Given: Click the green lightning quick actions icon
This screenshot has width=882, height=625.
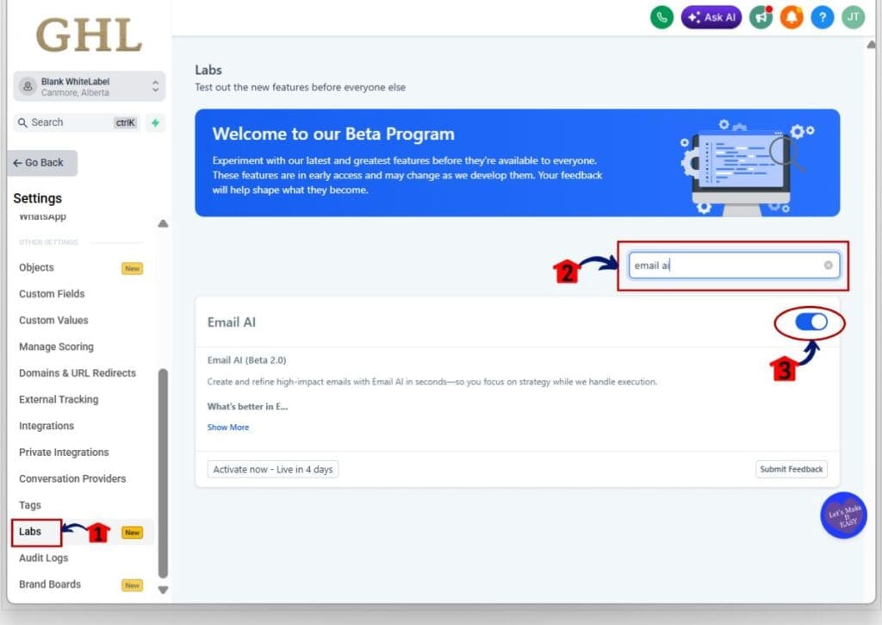Looking at the screenshot, I should 155,122.
